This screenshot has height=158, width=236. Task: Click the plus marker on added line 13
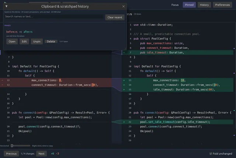pyautogui.click(x=124, y=80)
